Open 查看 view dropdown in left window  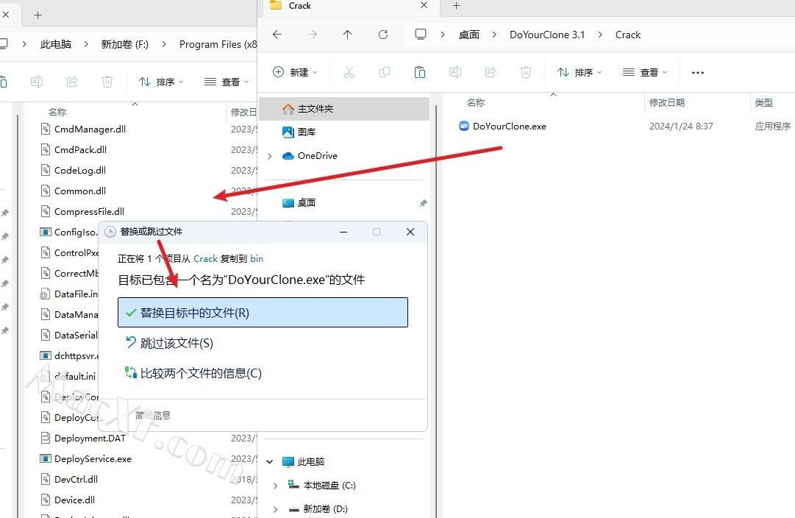(x=227, y=82)
